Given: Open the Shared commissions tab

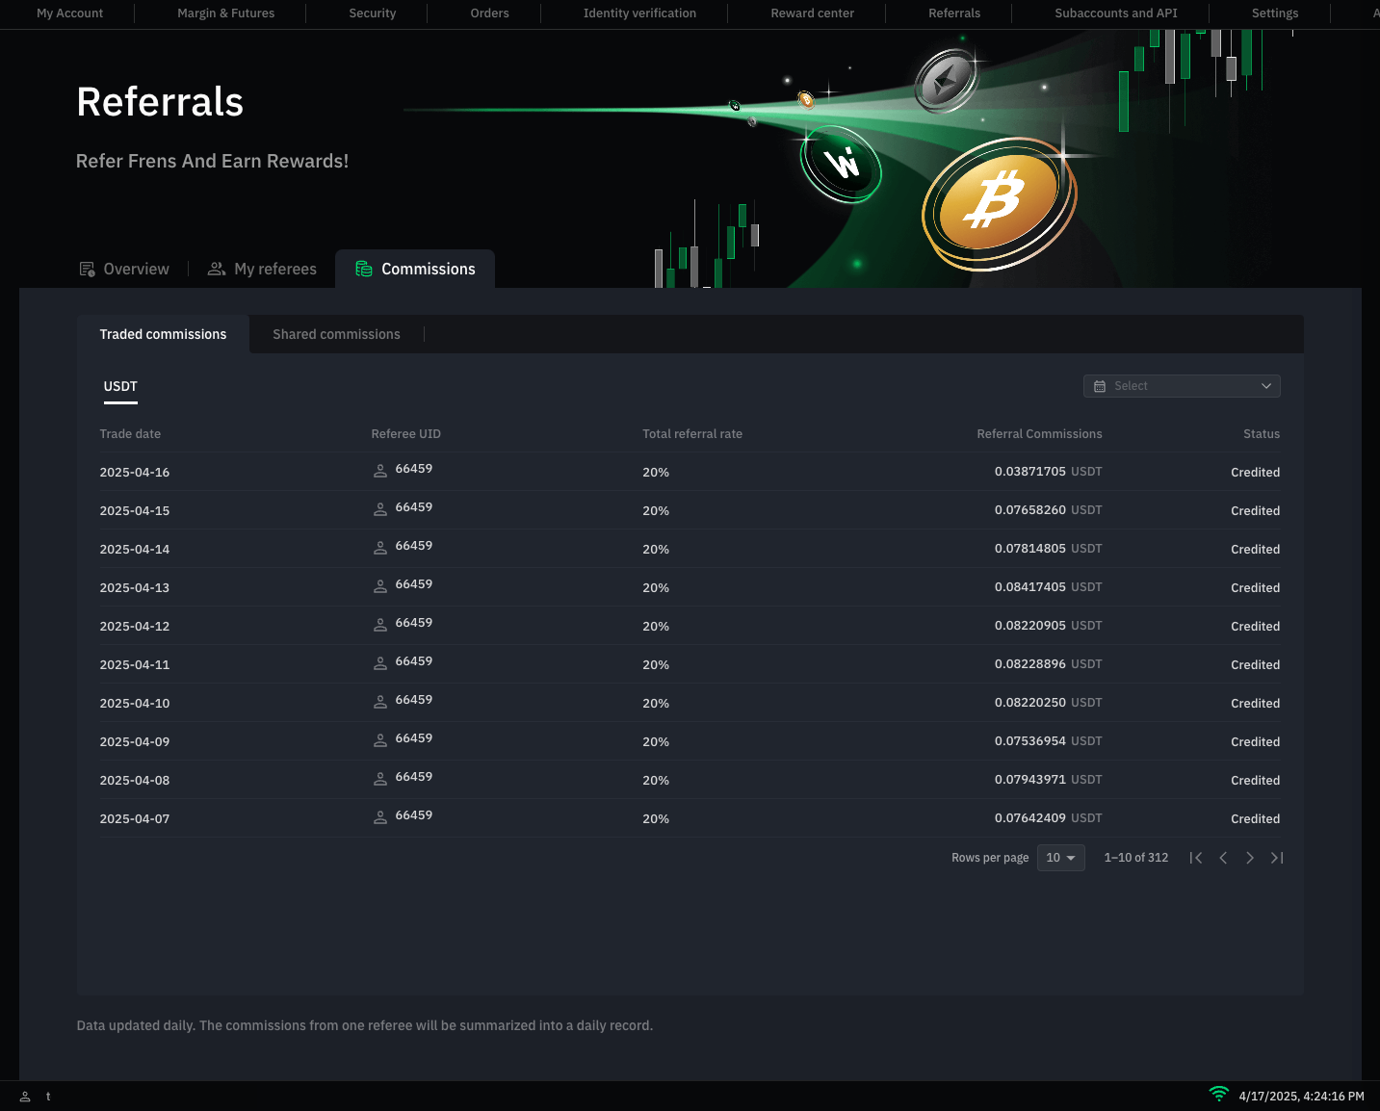Looking at the screenshot, I should pos(336,334).
